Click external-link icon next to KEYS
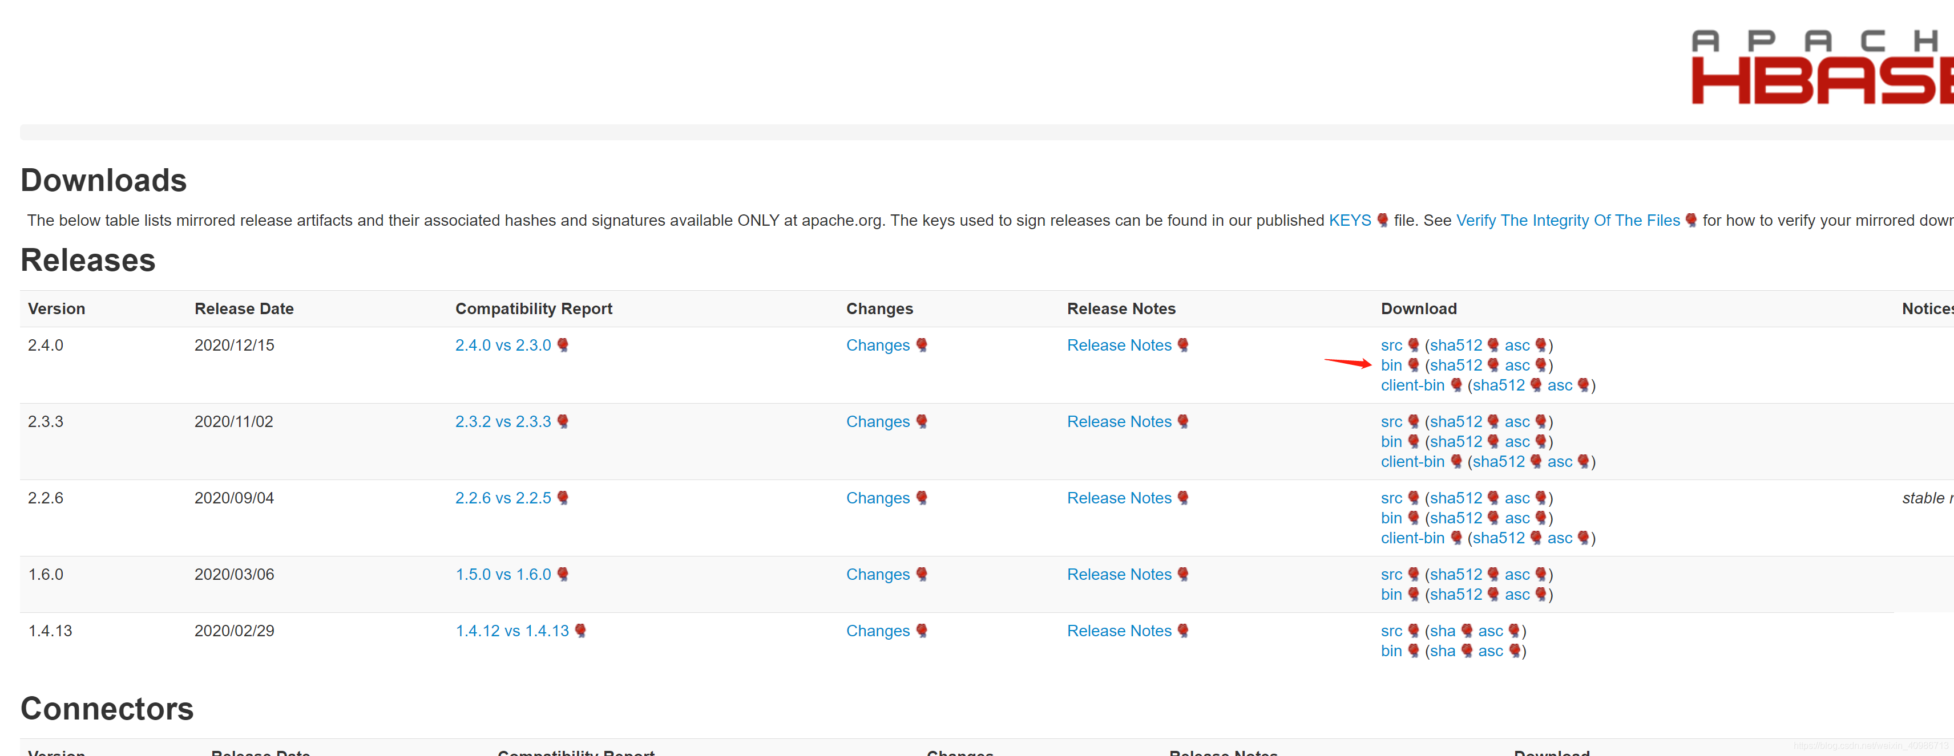The width and height of the screenshot is (1954, 756). click(x=1382, y=220)
